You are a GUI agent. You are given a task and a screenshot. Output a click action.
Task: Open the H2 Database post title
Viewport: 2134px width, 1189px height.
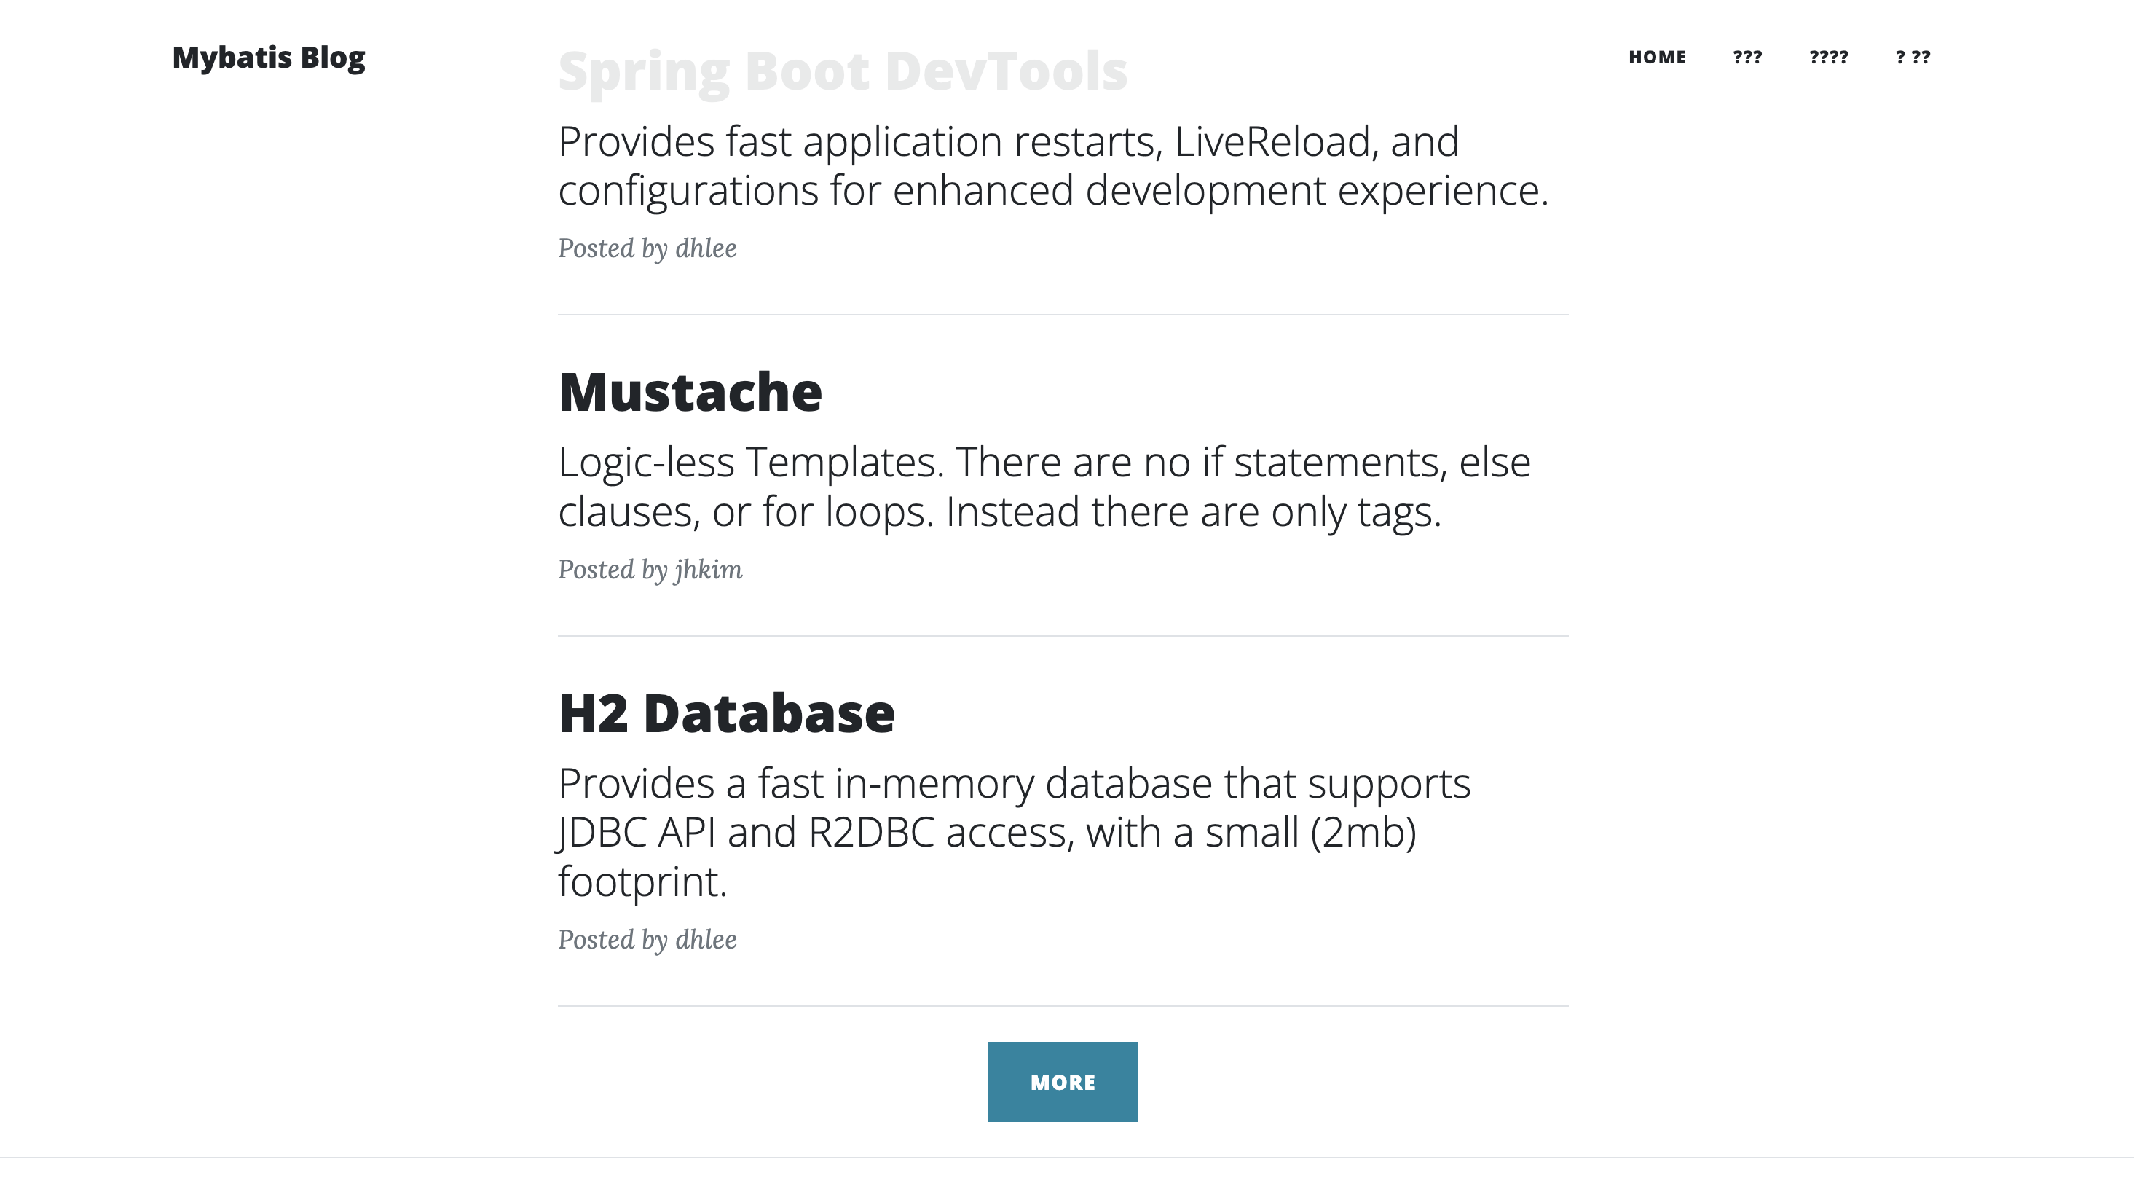(x=727, y=713)
